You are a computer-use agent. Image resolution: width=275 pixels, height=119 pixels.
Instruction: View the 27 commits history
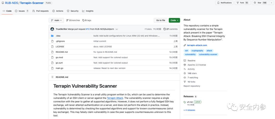[x=170, y=29]
